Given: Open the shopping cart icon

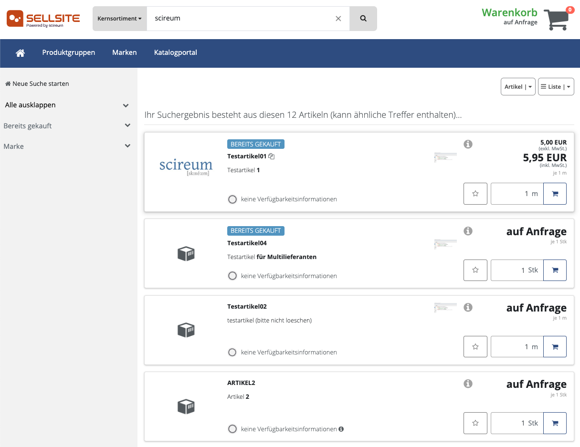Looking at the screenshot, I should coord(557,19).
